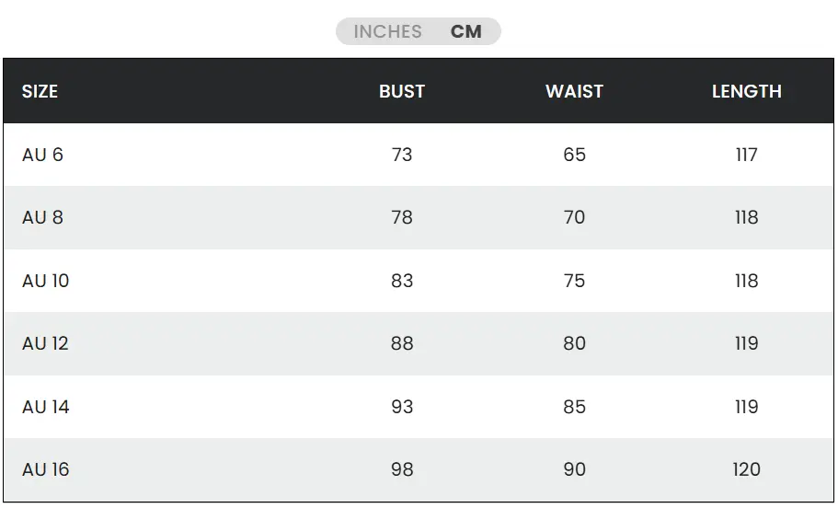Select the AU 14 size row label

(x=45, y=407)
